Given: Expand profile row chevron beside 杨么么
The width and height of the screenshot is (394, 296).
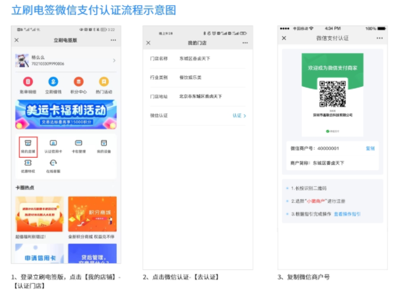Looking at the screenshot, I should (114, 60).
